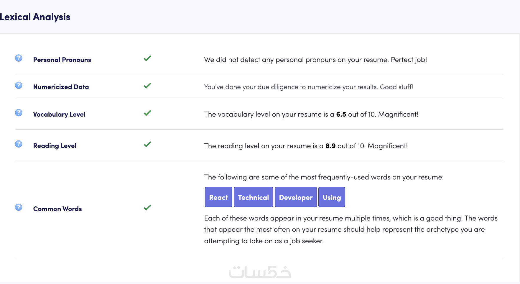Click the Numericized Data label

coord(61,87)
